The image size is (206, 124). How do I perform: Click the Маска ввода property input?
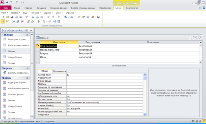pos(105,81)
